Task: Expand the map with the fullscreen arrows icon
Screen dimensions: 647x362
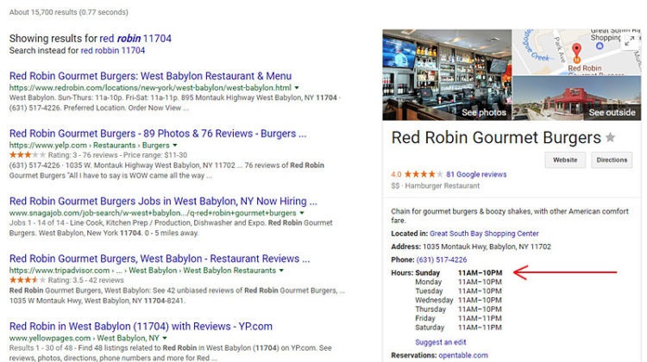Action: (x=631, y=41)
